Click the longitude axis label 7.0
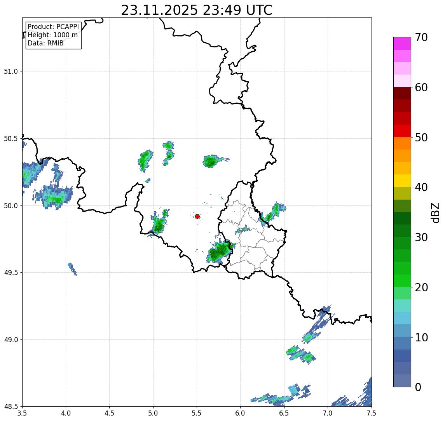Viewport: 445px width, 421px height. coord(328,413)
